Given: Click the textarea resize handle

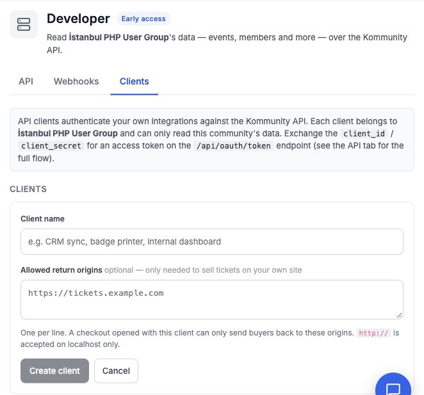Looking at the screenshot, I should (x=399, y=315).
